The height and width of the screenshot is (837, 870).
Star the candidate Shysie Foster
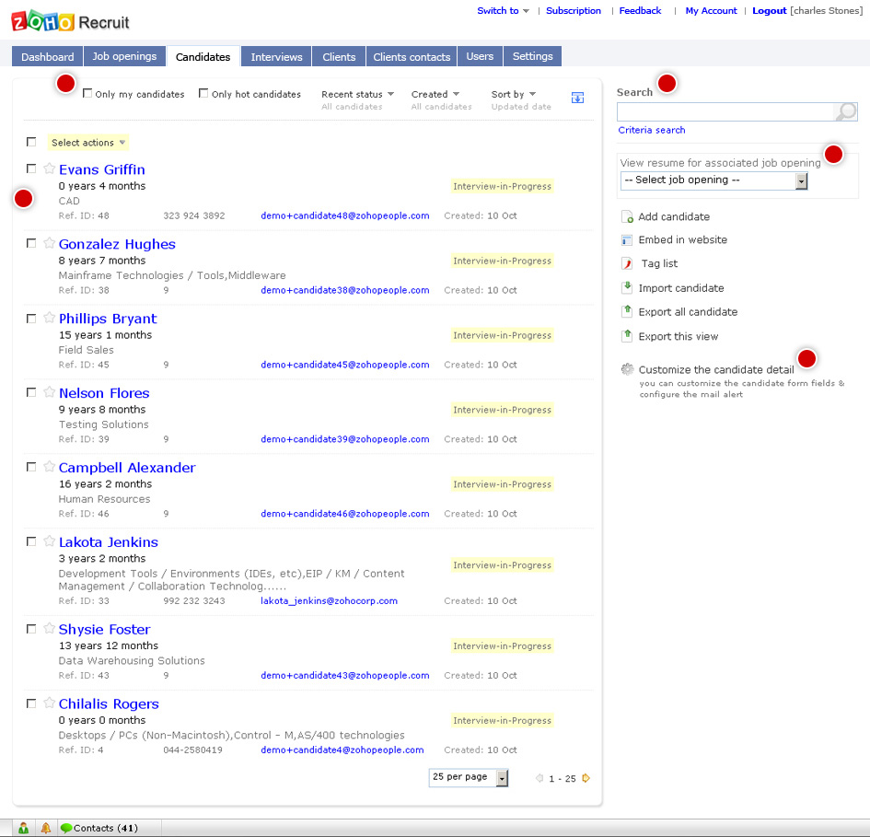[x=50, y=628]
